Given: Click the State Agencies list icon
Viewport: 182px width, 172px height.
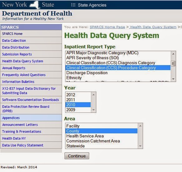Looking at the screenshot, I should coord(73,5).
